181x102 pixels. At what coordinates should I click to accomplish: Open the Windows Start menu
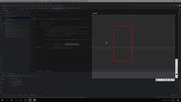(x=2, y=100)
